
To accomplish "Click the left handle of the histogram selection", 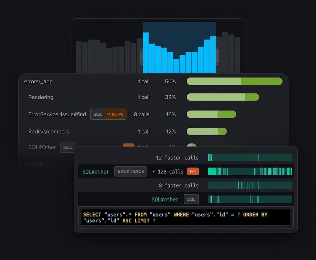I will click(x=141, y=56).
